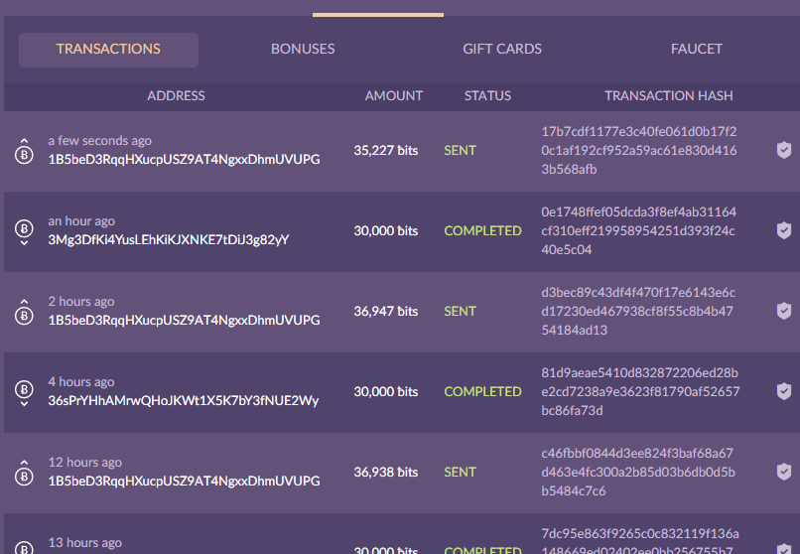Click the deposit Bitcoin icon for the hour-old transaction
This screenshot has width=800, height=554.
click(x=23, y=232)
